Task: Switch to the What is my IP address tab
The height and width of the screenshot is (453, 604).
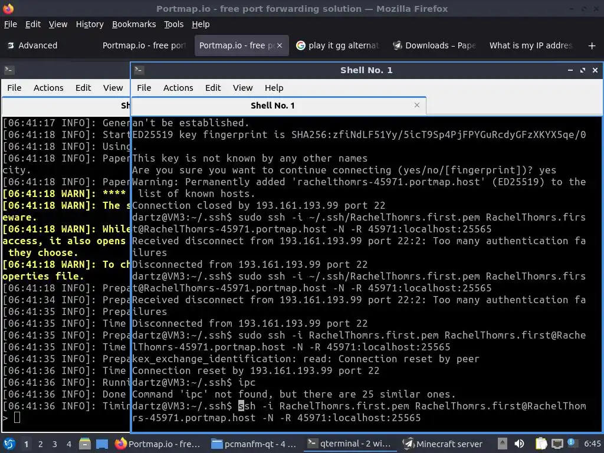Action: click(531, 45)
